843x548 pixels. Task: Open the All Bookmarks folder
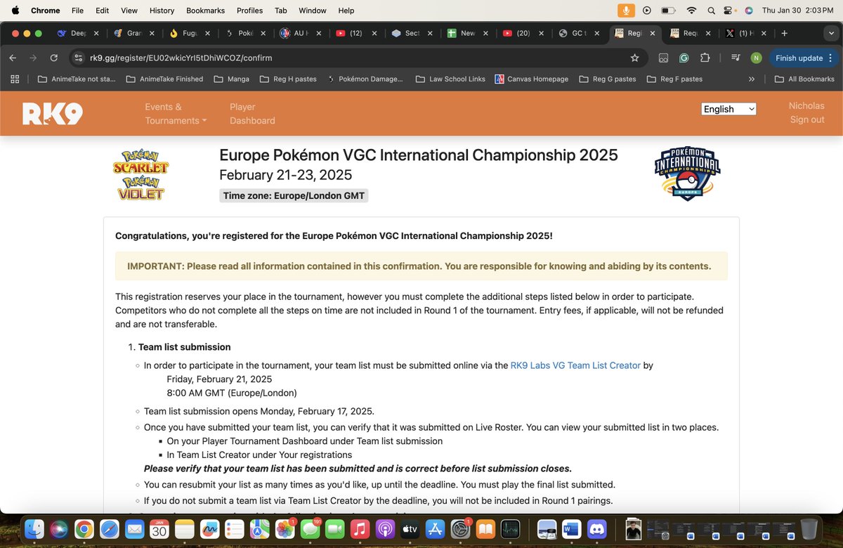804,79
